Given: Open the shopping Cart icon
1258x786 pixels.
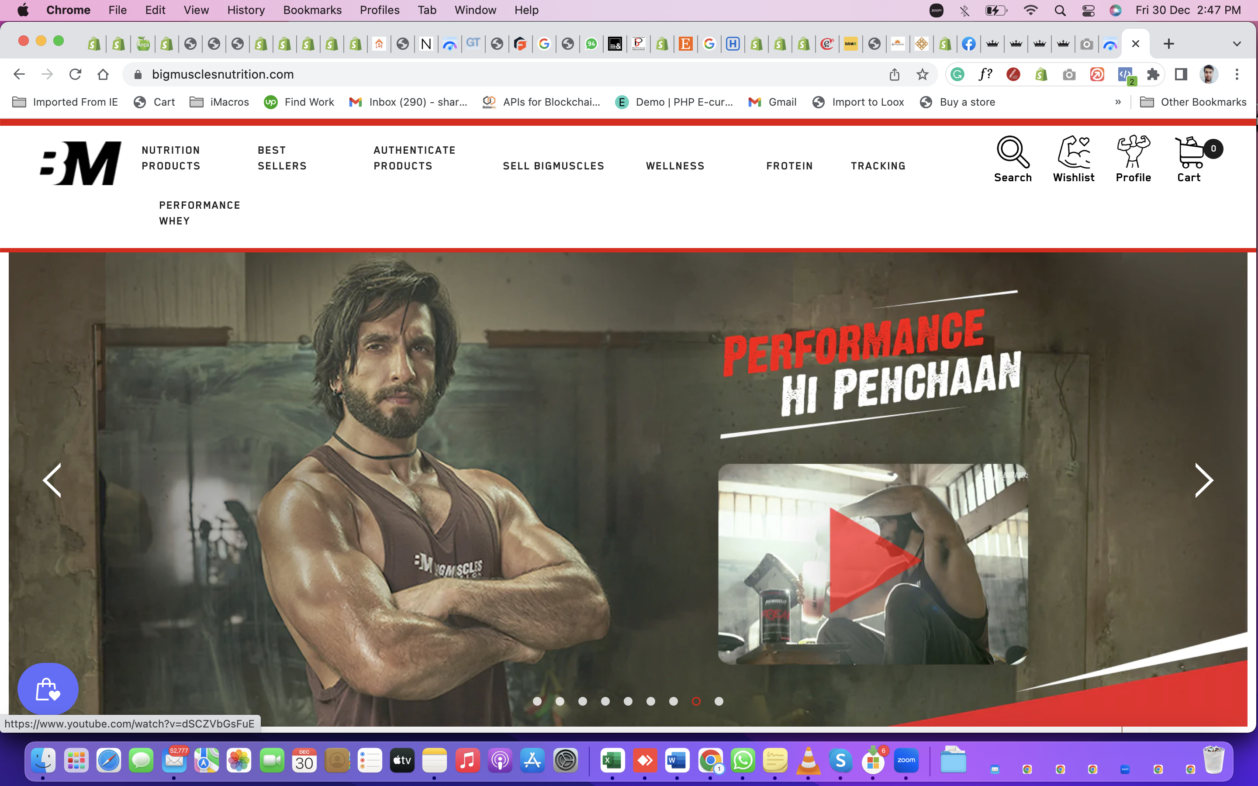Looking at the screenshot, I should point(1190,159).
